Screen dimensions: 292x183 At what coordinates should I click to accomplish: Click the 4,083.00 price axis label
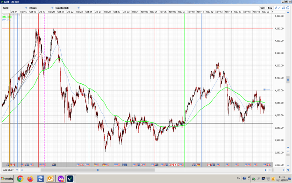[279, 103]
